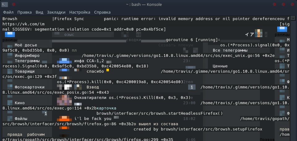
Task: Click the вышел из состава text
Action: [x=158, y=124]
